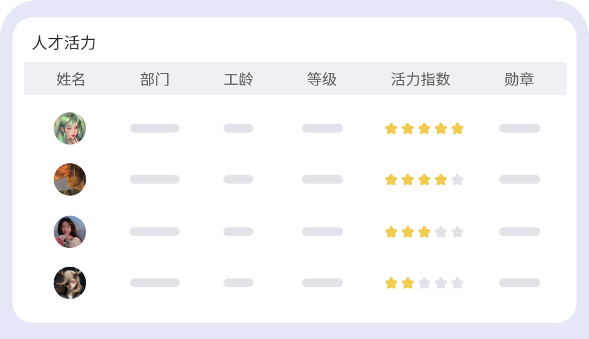Click the gray third star in fourth row
The image size is (589, 339).
(x=424, y=283)
